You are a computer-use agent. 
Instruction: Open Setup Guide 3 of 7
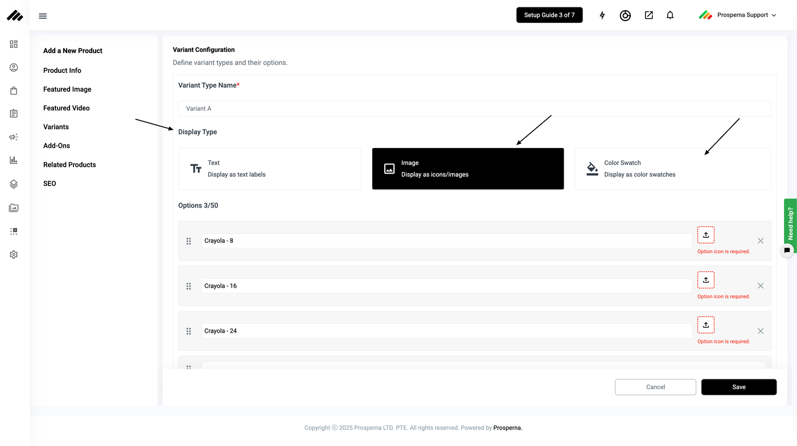pos(549,15)
